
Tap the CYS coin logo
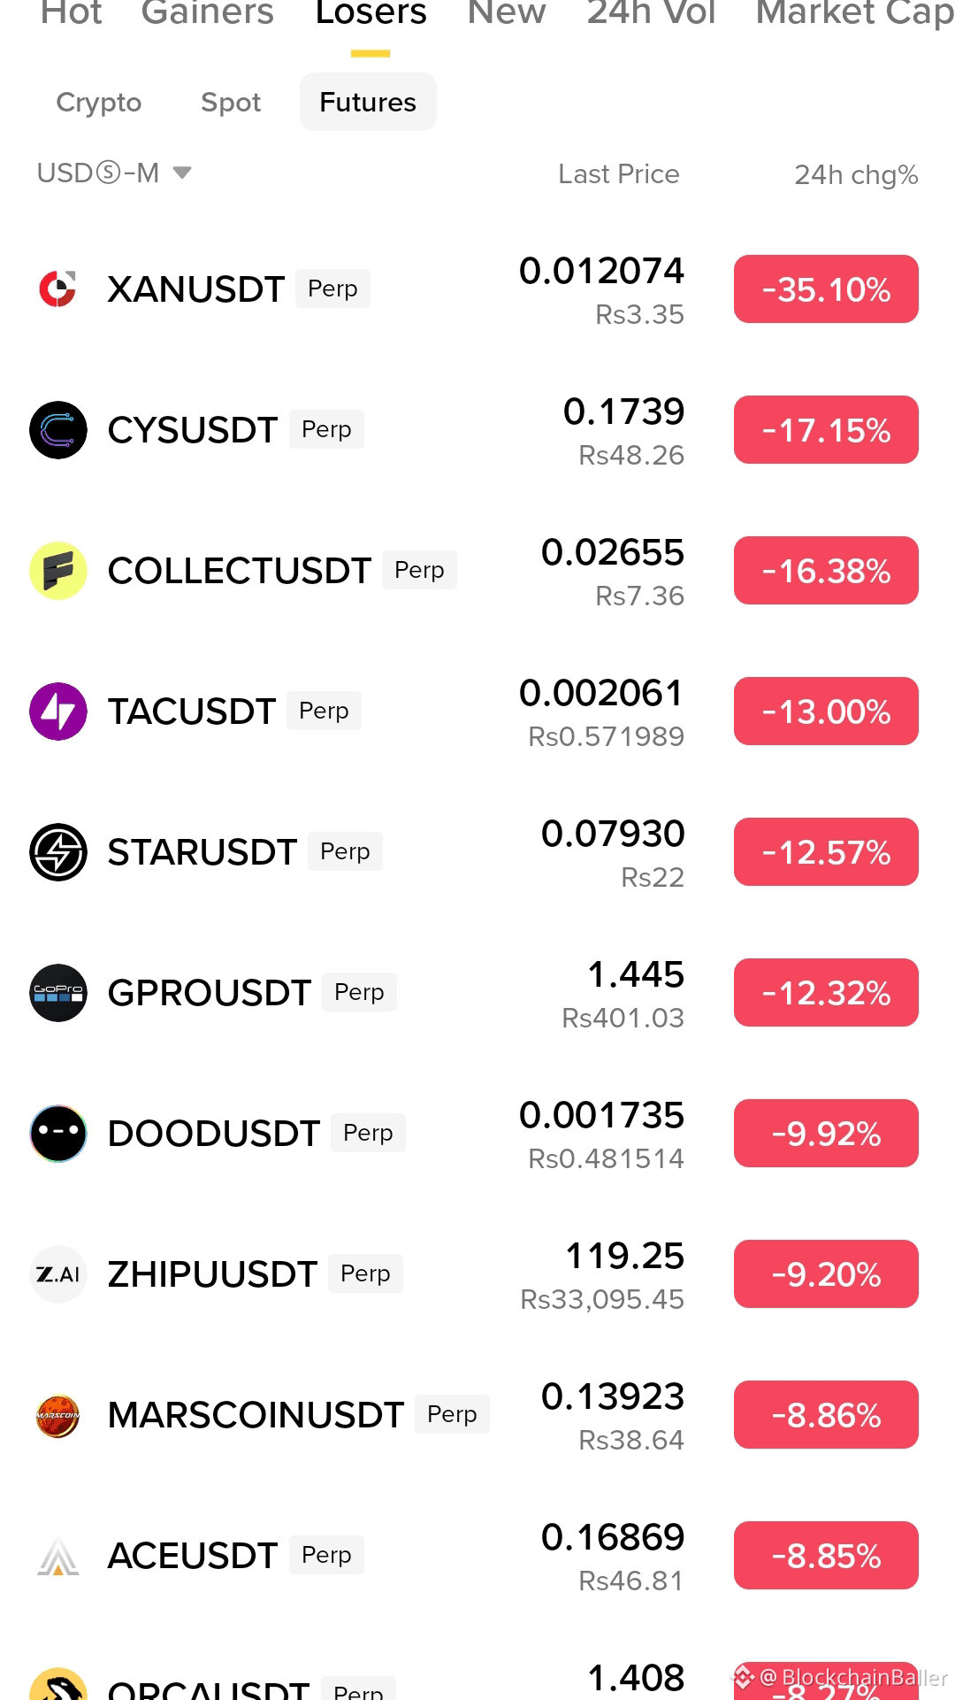click(x=58, y=430)
